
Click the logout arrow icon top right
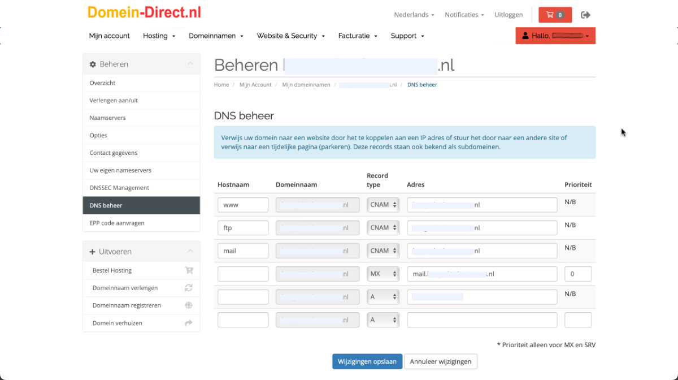coord(585,15)
